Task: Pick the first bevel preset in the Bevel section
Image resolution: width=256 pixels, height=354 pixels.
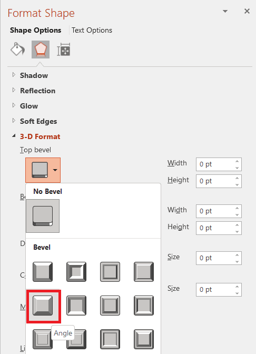Action: [43, 272]
